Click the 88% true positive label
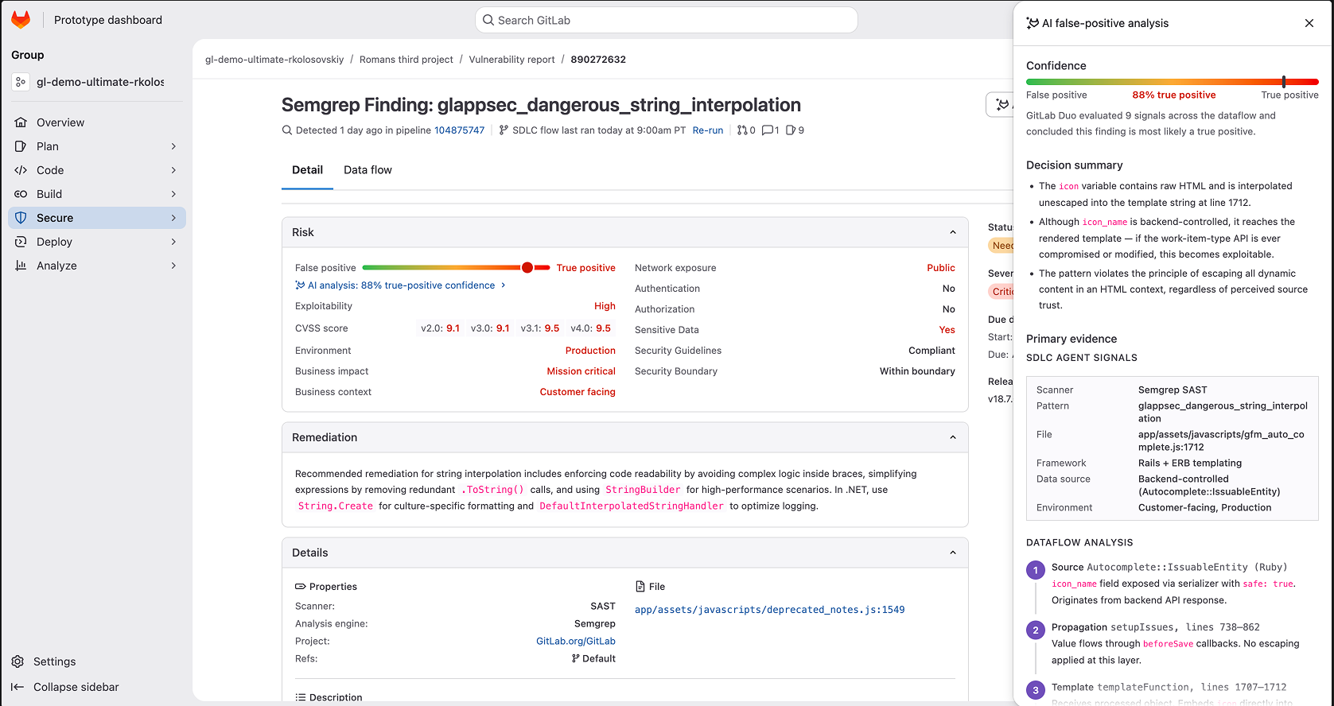Viewport: 1334px width, 706px height. coord(1173,95)
